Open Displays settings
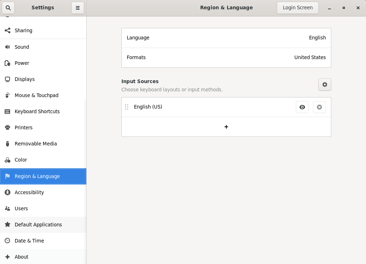The image size is (366, 264). (x=24, y=79)
